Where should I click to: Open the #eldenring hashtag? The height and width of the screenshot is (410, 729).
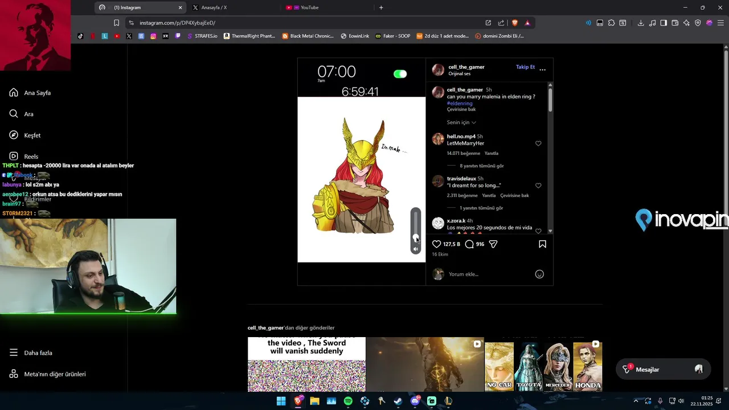point(460,103)
